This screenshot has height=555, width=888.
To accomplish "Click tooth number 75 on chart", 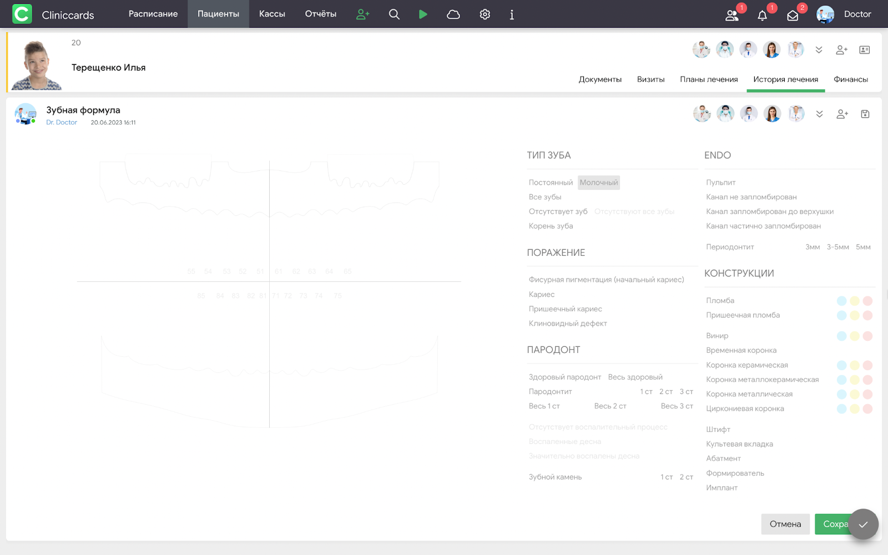I will (x=337, y=296).
